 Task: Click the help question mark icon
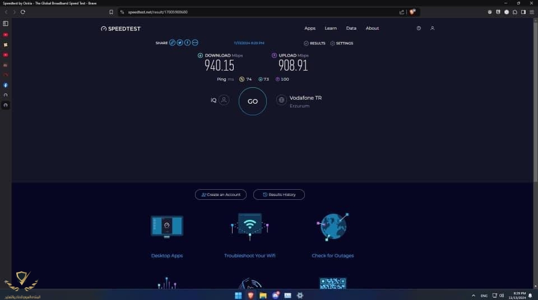coord(419,29)
